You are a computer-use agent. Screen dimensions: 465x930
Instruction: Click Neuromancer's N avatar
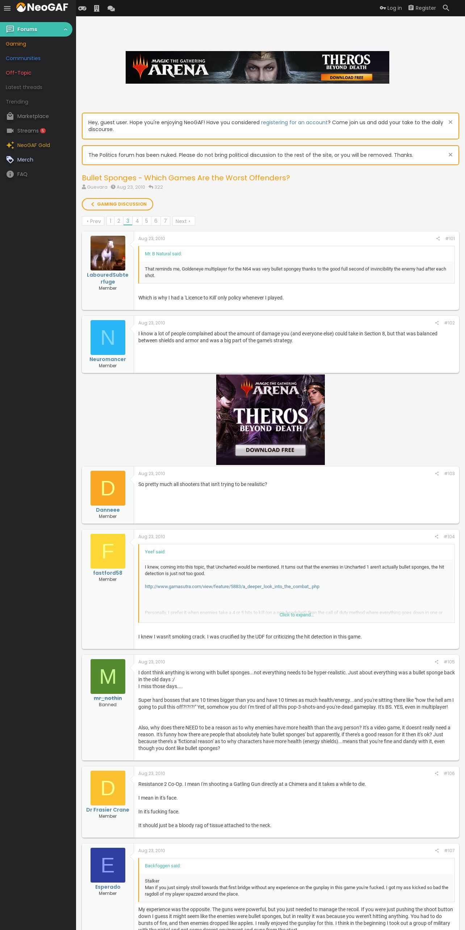[x=108, y=338]
